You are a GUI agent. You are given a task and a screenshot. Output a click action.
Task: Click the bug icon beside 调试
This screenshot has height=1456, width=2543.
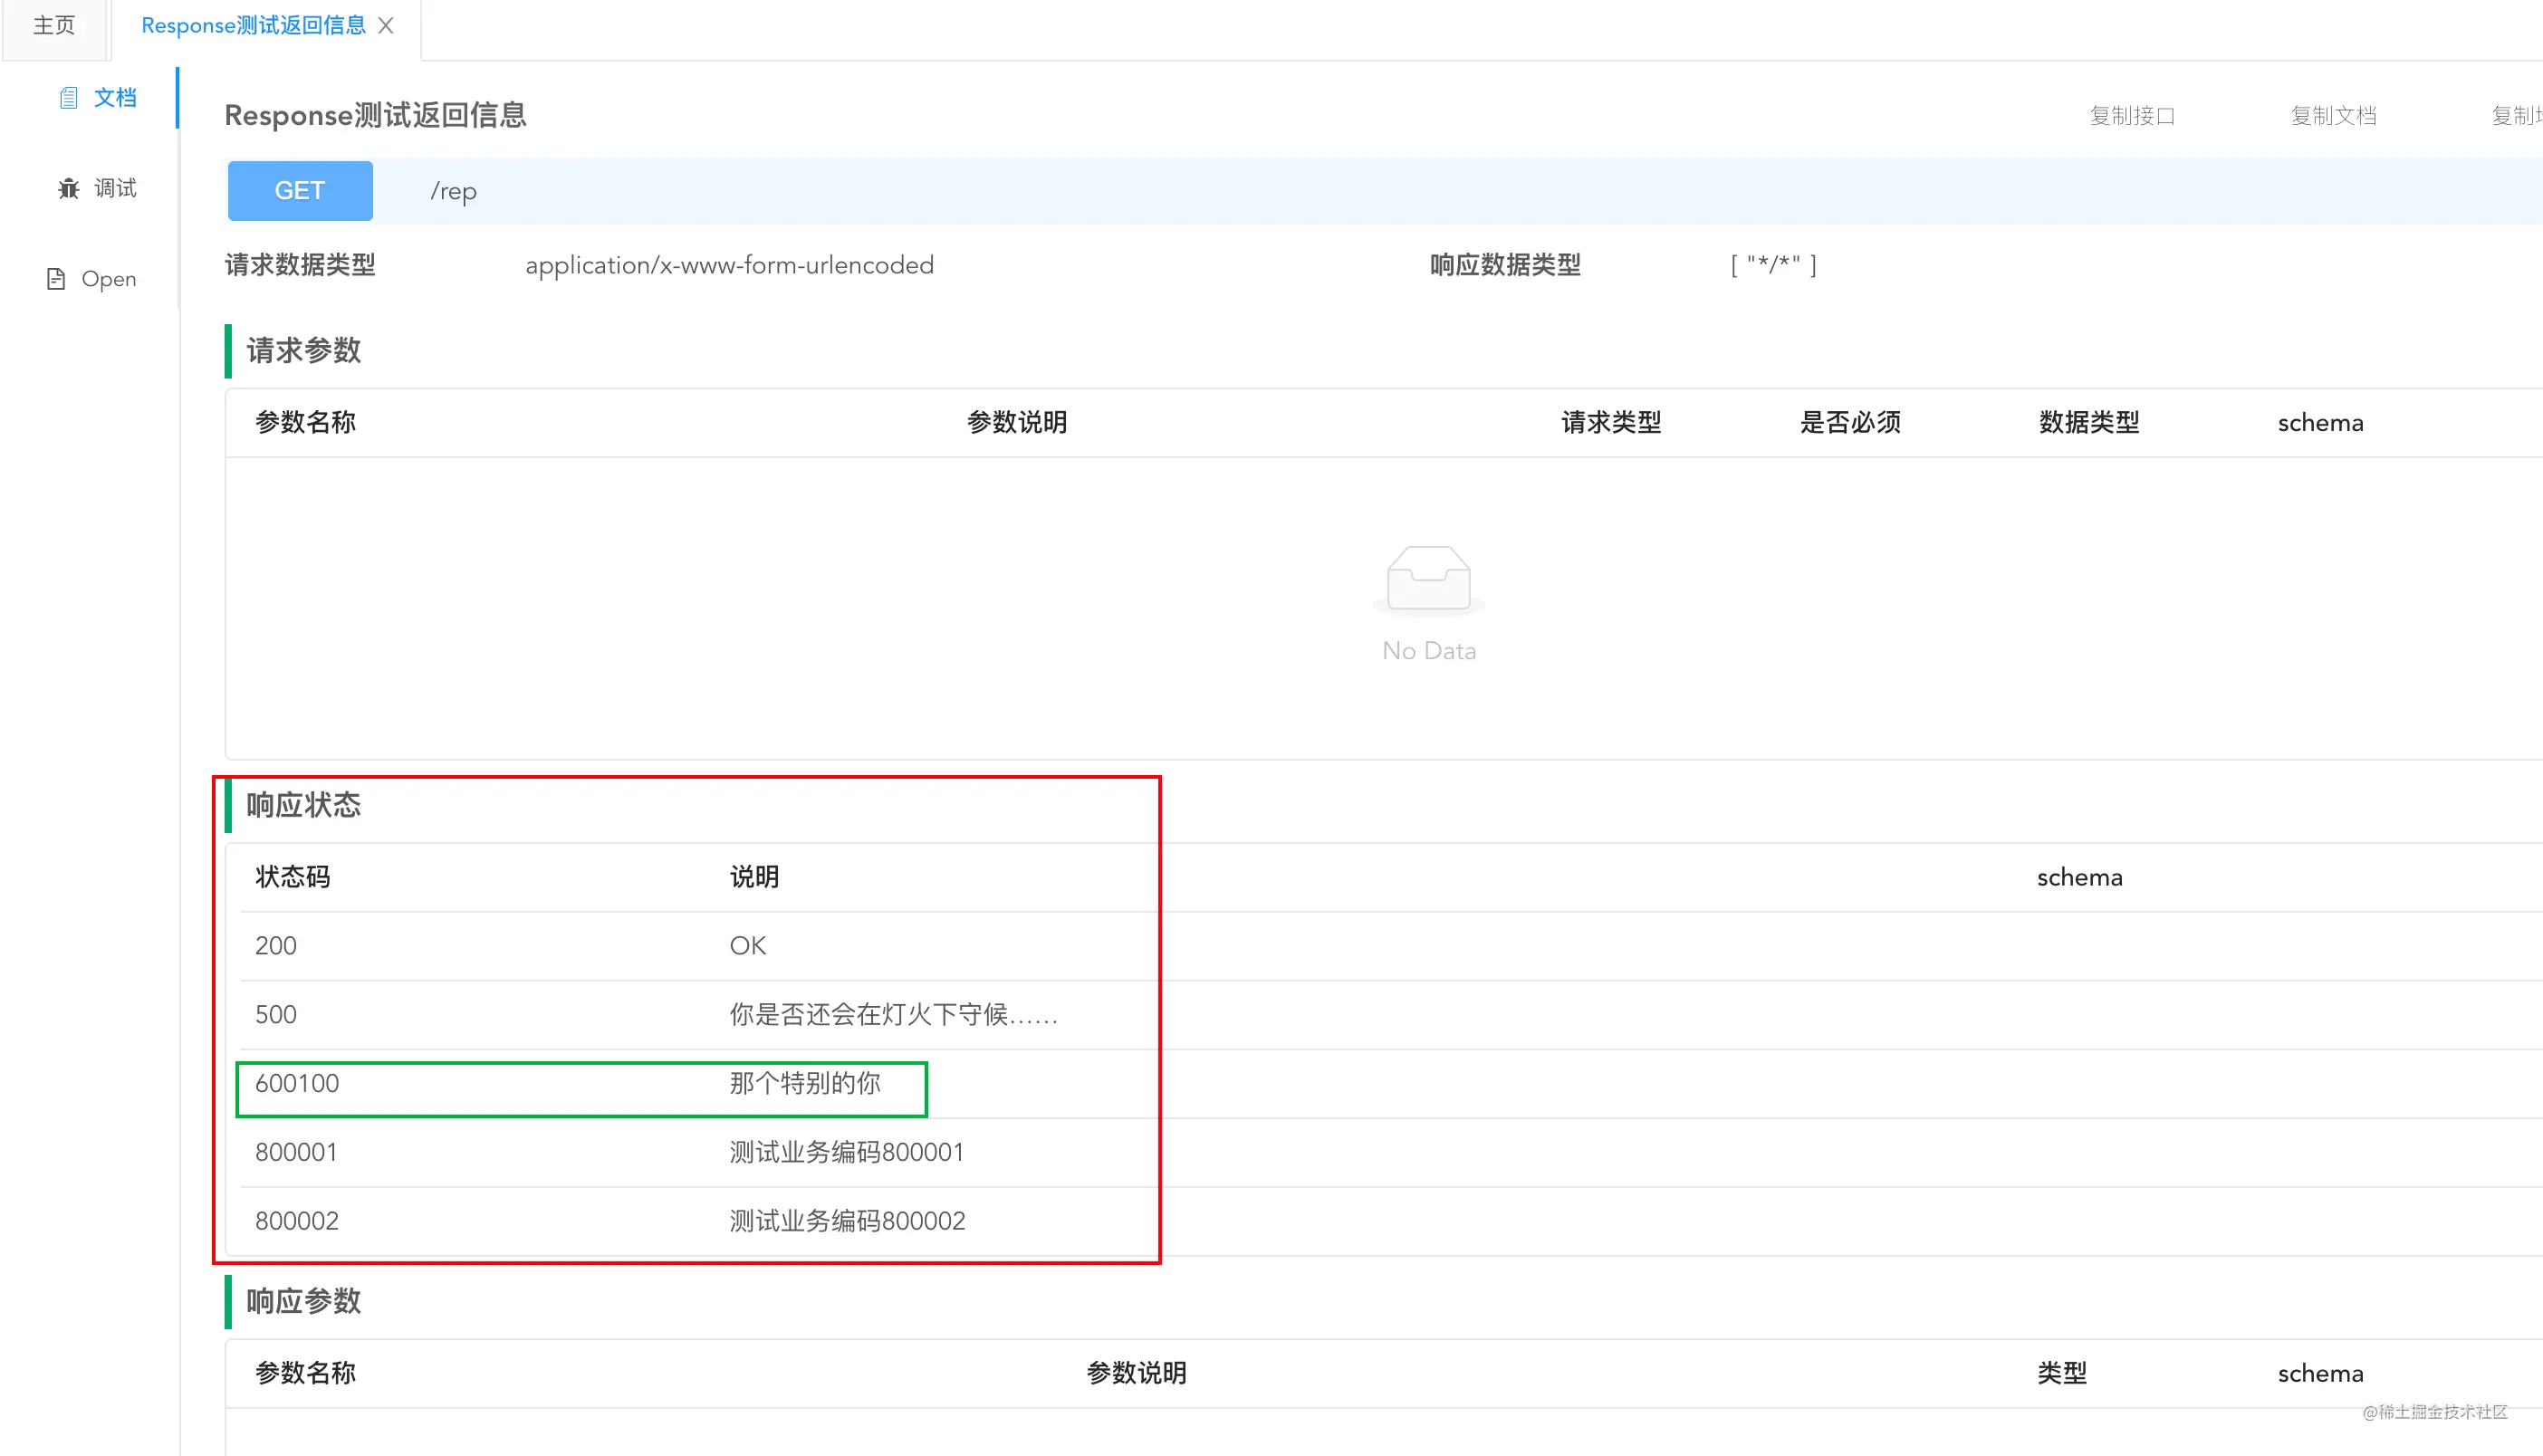(x=68, y=188)
